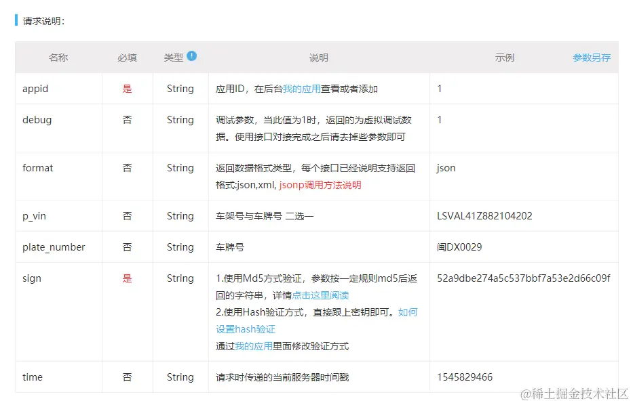Select the sign parameter name
Screen dimensions: 633x405
(x=31, y=278)
